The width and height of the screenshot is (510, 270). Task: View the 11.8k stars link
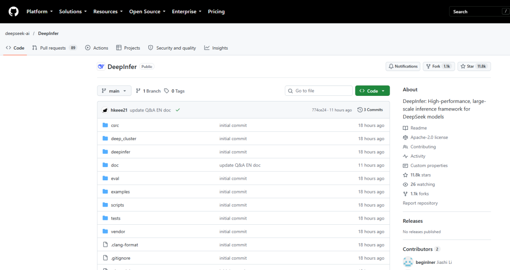417,175
